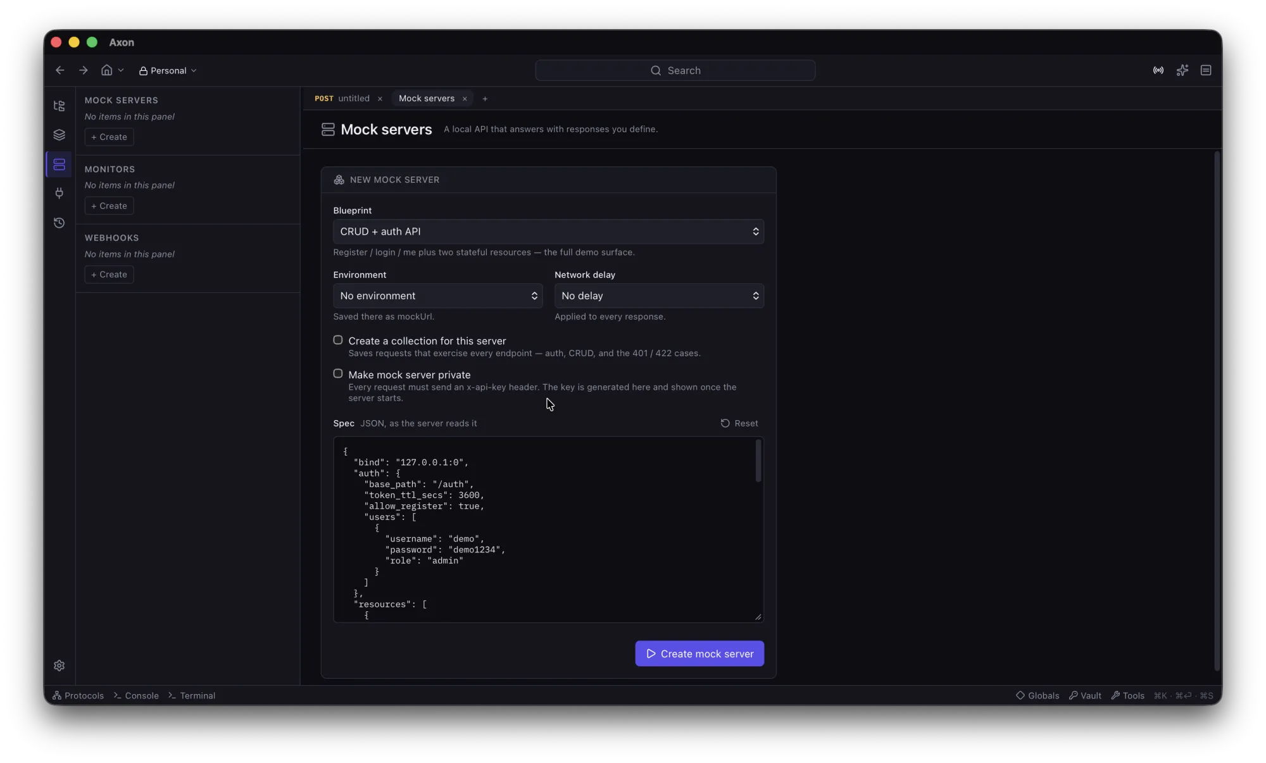Click the Spec editor resize handle corner
This screenshot has height=763, width=1266.
[758, 617]
